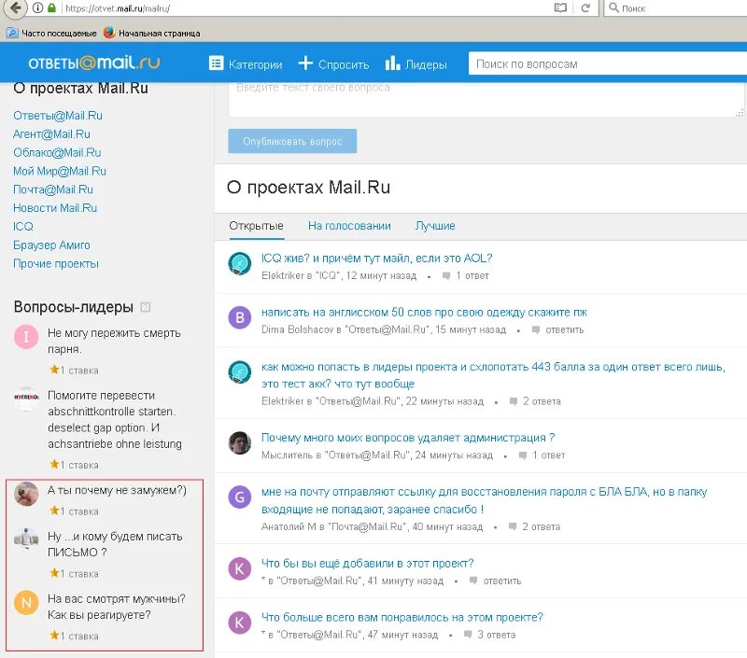The width and height of the screenshot is (747, 658).
Task: Click the bar chart icon for Лидеры
Action: point(392,63)
